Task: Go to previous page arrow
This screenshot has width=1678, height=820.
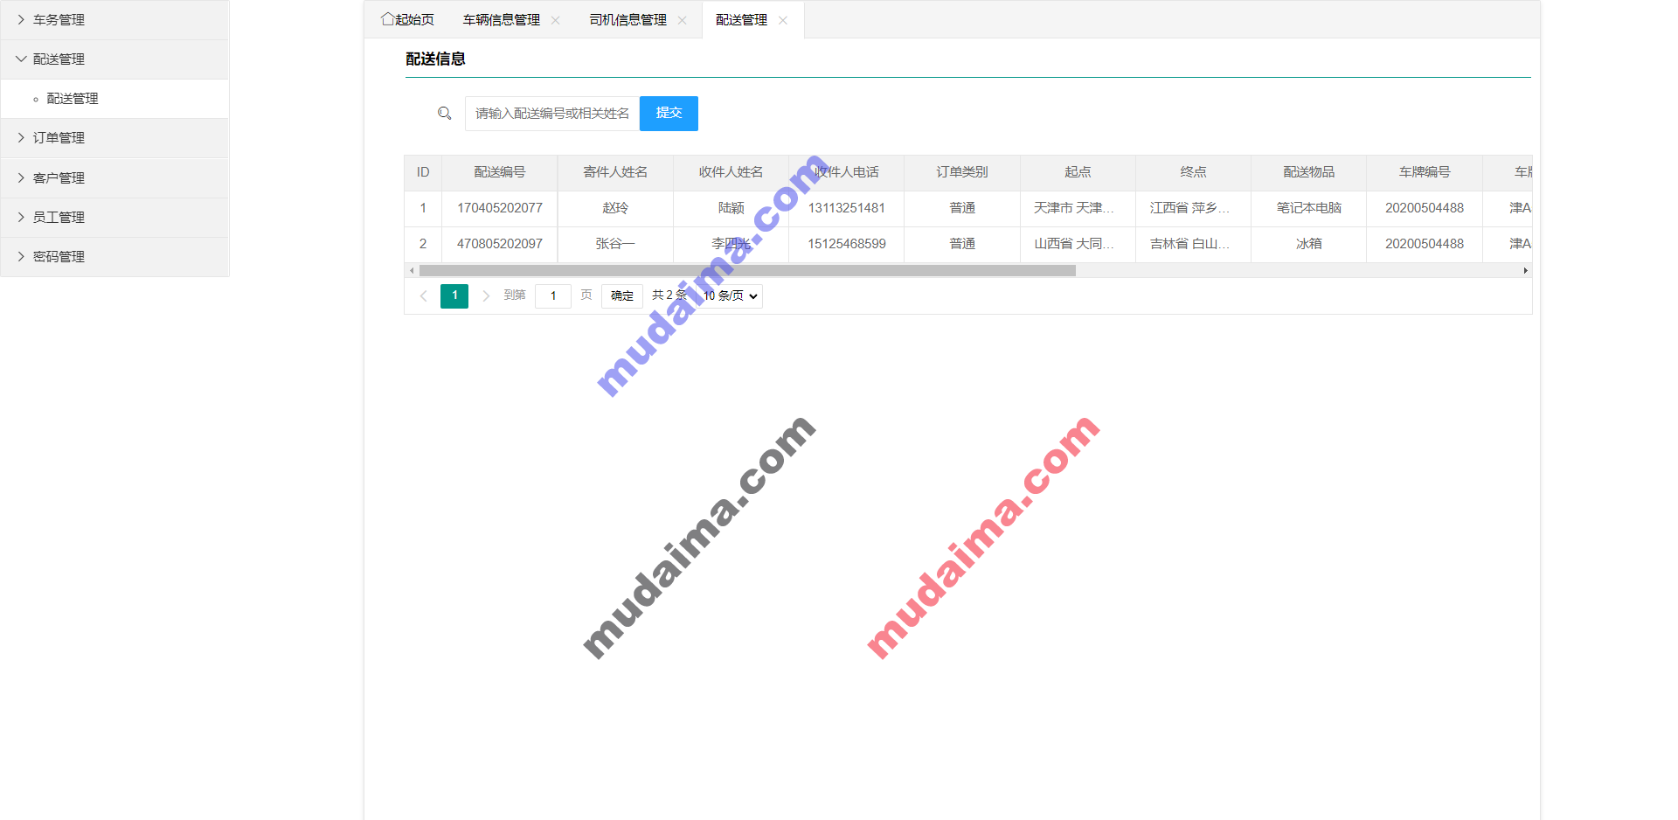Action: click(x=423, y=296)
